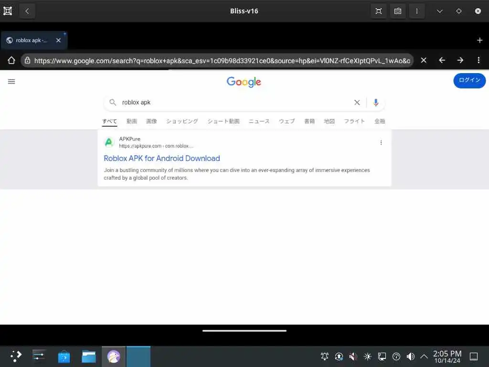The height and width of the screenshot is (367, 489).
Task: Close the roblox apk browser tab
Action: click(58, 40)
